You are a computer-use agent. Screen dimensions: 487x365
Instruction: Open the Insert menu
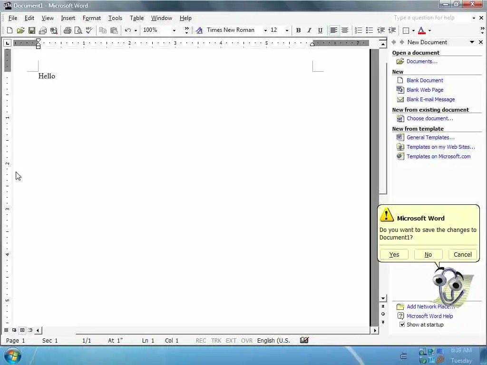(68, 18)
